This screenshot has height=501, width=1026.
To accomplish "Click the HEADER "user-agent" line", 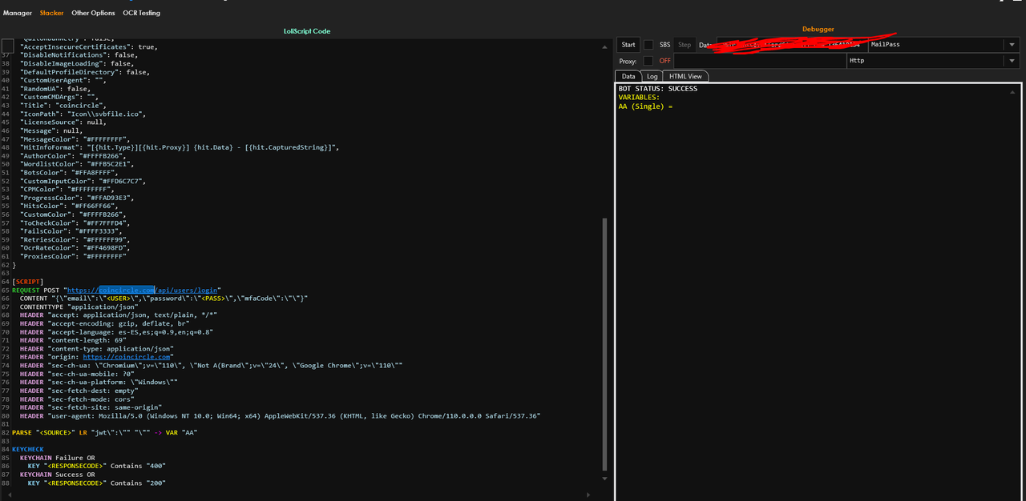I will [x=281, y=415].
